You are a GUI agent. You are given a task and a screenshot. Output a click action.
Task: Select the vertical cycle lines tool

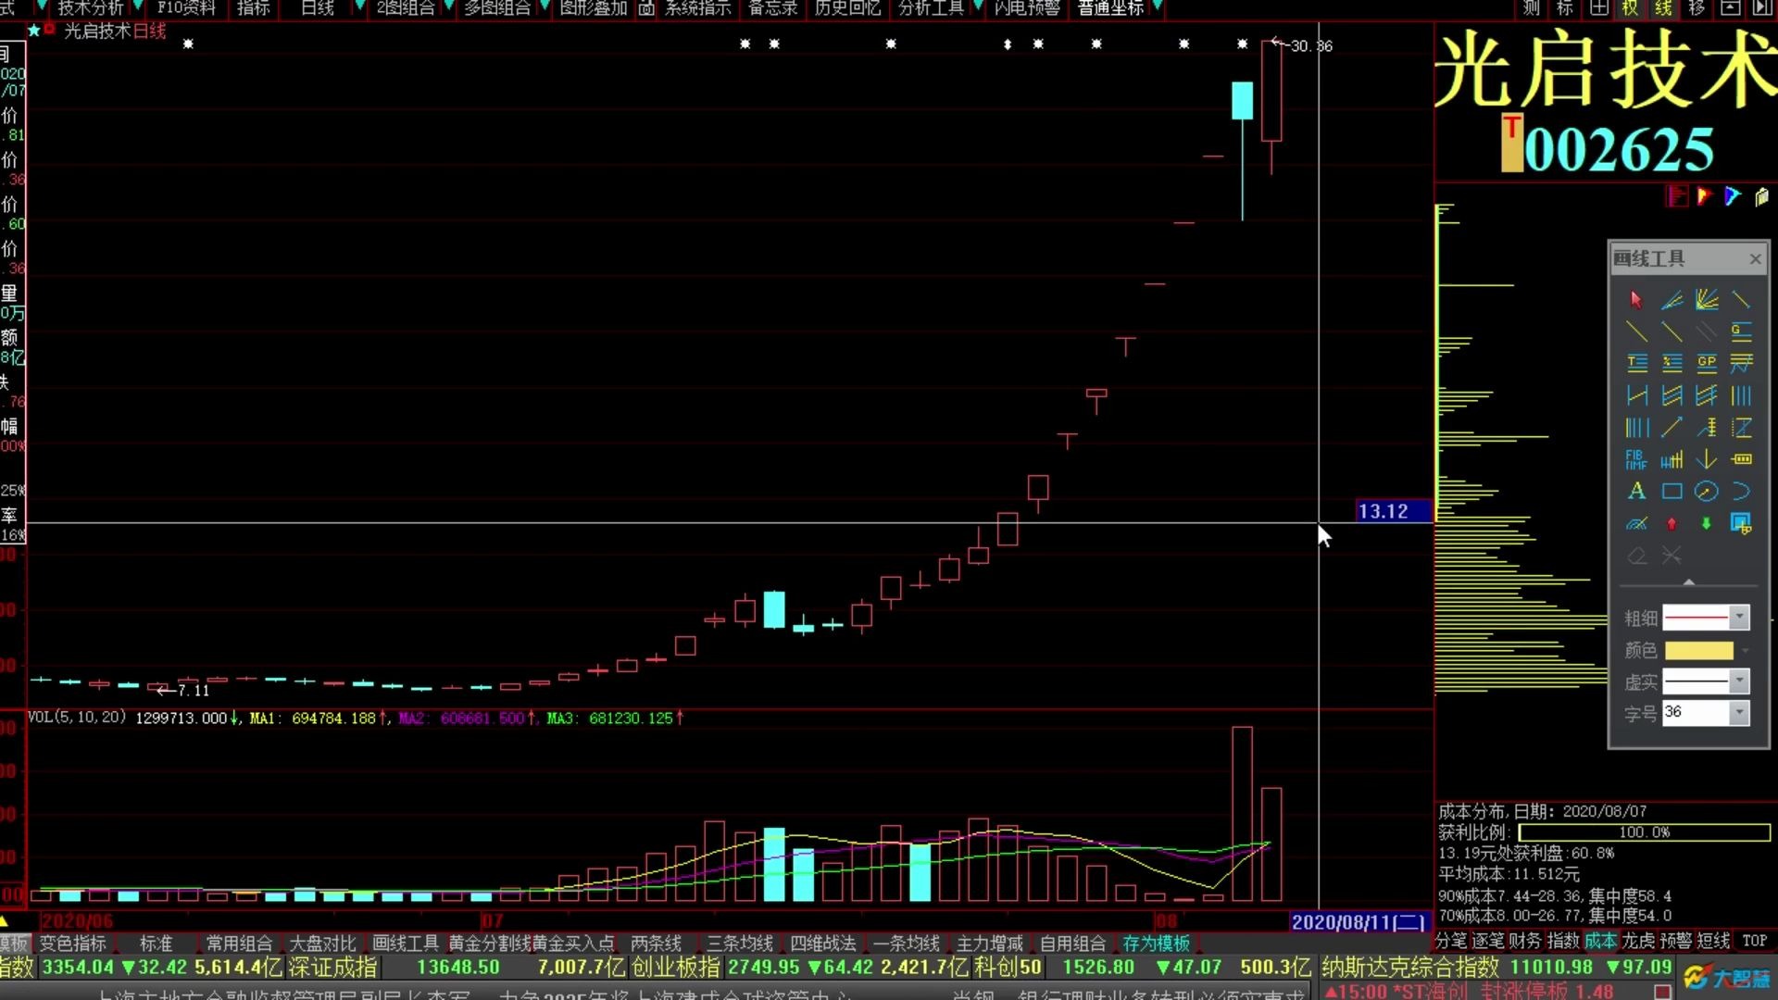click(1741, 395)
